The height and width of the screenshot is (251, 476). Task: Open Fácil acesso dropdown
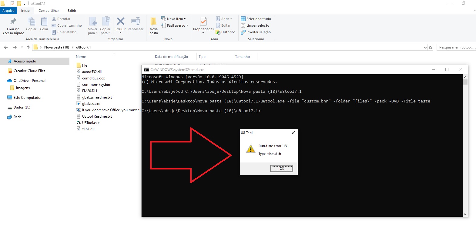tap(175, 25)
